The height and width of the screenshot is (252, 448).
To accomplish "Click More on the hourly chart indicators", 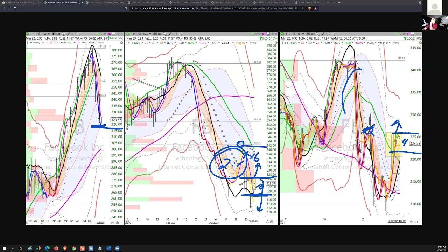I will [x=395, y=43].
